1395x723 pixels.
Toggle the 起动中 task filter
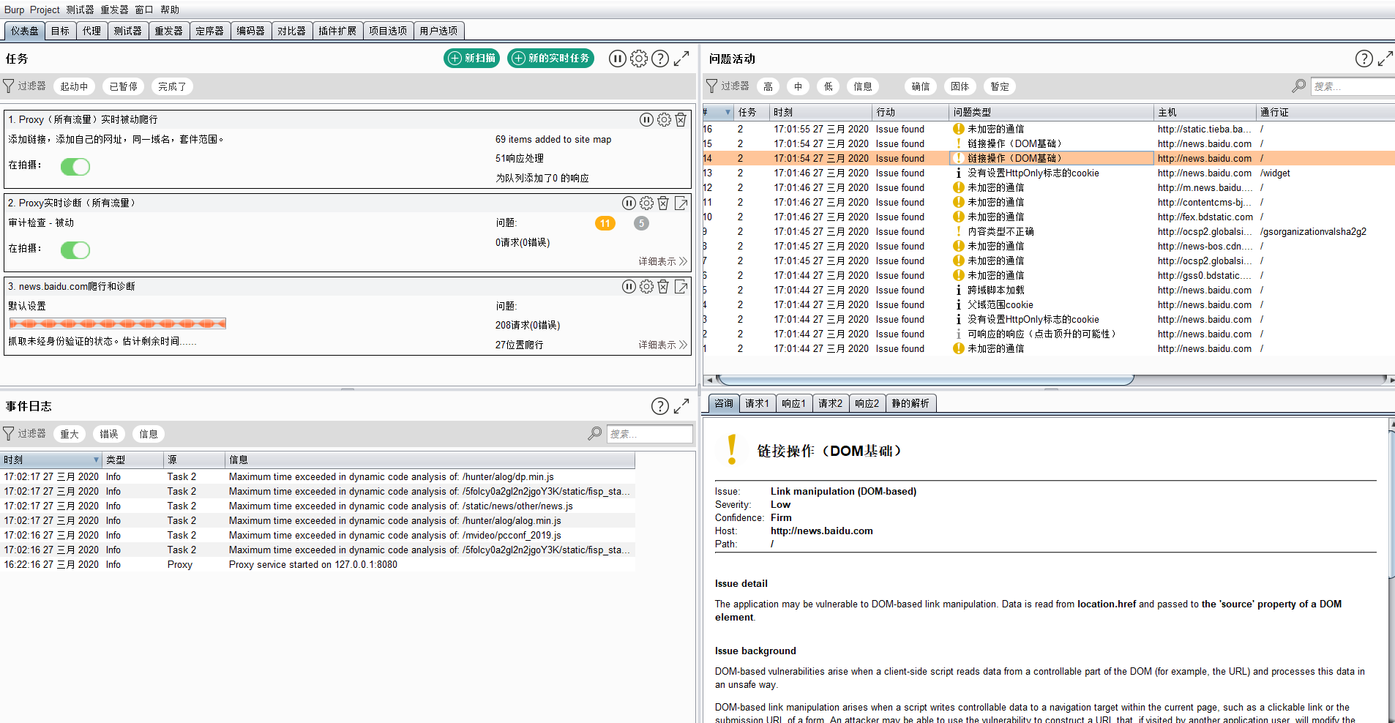[x=74, y=86]
